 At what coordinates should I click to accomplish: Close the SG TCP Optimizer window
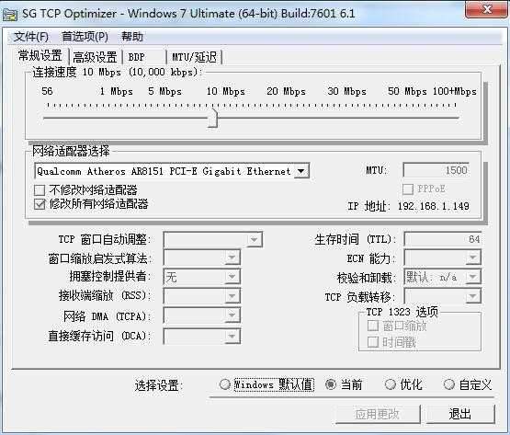(x=487, y=9)
